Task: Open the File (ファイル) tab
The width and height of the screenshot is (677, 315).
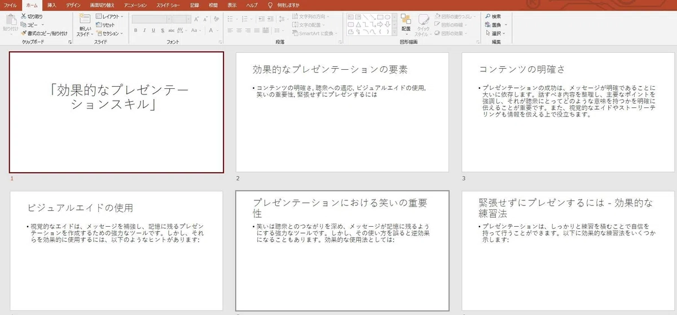Action: [x=11, y=4]
